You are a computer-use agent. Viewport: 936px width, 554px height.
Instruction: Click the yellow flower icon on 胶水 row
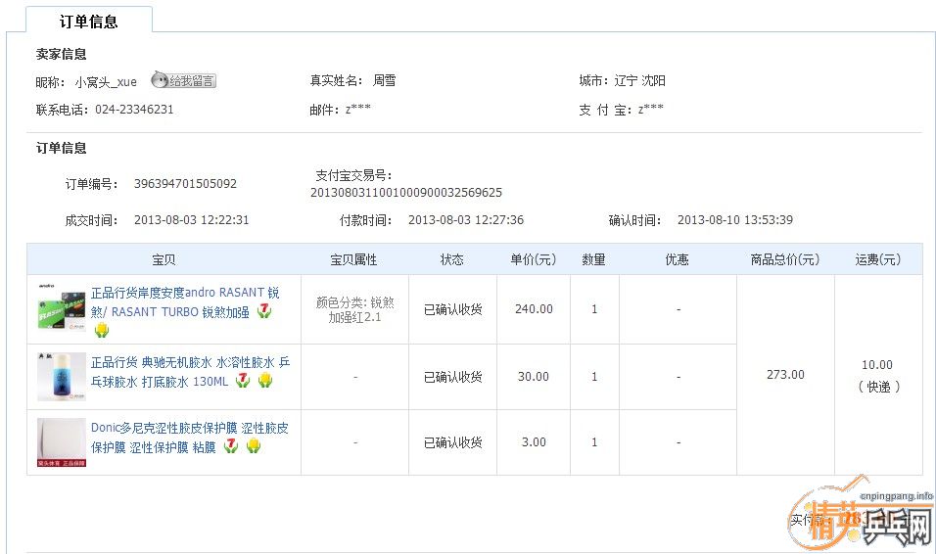pyautogui.click(x=265, y=381)
